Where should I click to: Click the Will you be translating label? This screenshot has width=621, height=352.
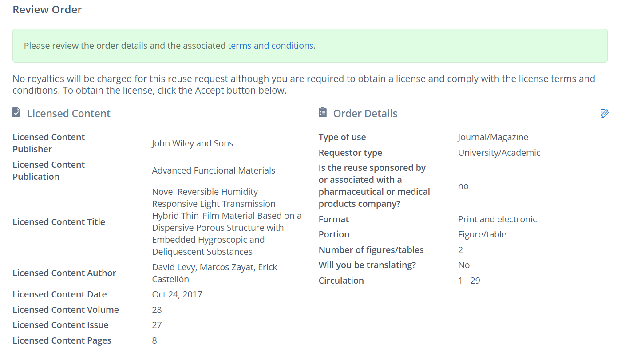click(x=367, y=265)
